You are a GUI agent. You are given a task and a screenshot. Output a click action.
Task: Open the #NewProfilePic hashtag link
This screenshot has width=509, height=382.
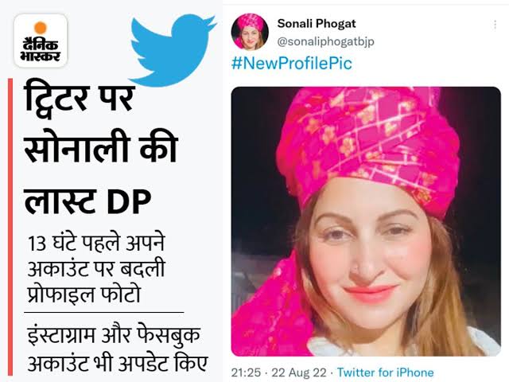click(x=292, y=63)
